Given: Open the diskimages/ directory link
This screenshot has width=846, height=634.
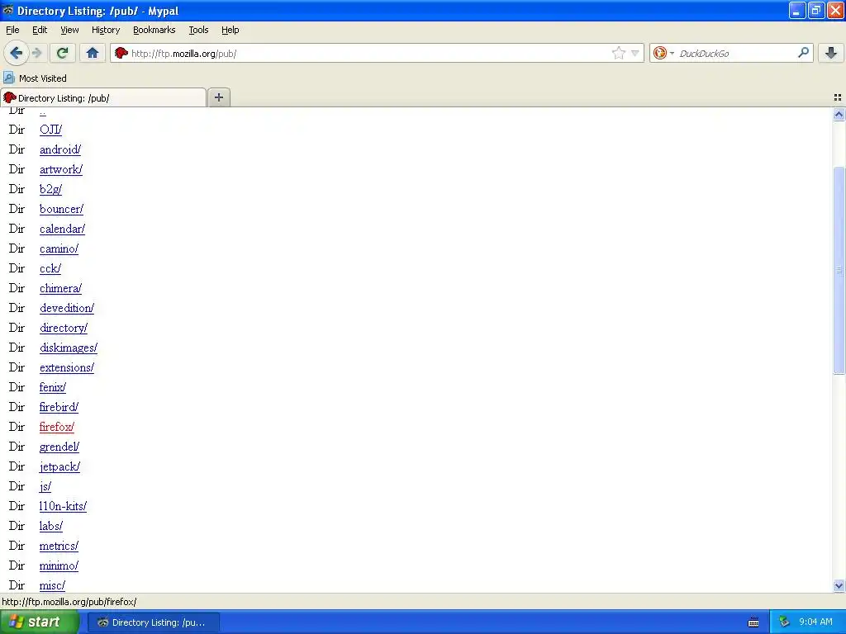Looking at the screenshot, I should click(69, 348).
